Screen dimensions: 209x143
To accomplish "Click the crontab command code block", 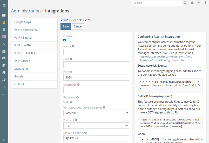I will pyautogui.click(x=170, y=85).
